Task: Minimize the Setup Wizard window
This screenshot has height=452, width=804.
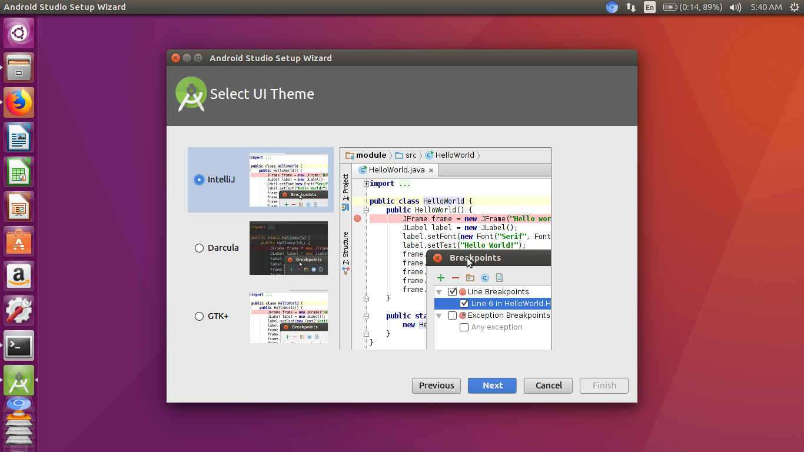Action: tap(187, 58)
